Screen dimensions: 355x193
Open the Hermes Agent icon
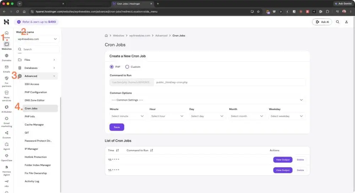6,167
